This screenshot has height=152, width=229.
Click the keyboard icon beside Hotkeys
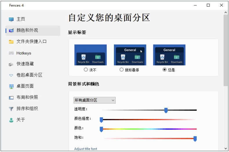pyautogui.click(x=11, y=53)
